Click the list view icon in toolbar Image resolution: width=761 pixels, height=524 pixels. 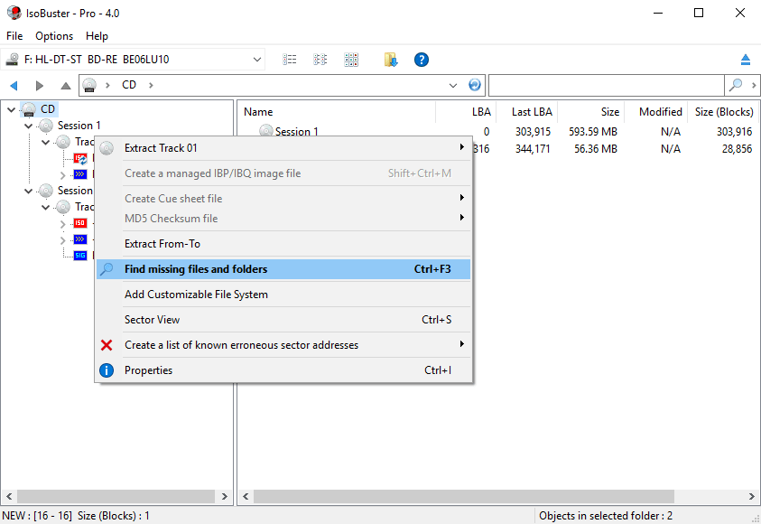(x=289, y=60)
